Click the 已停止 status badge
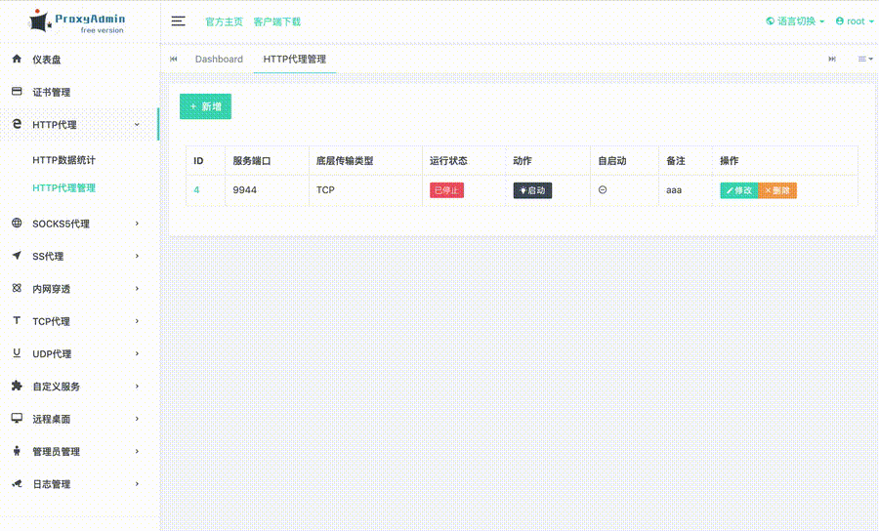 pyautogui.click(x=446, y=190)
